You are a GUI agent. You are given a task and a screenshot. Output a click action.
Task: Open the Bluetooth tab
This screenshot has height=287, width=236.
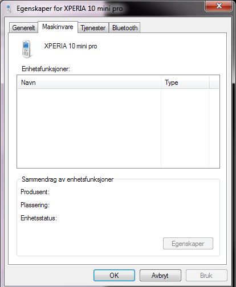125,28
